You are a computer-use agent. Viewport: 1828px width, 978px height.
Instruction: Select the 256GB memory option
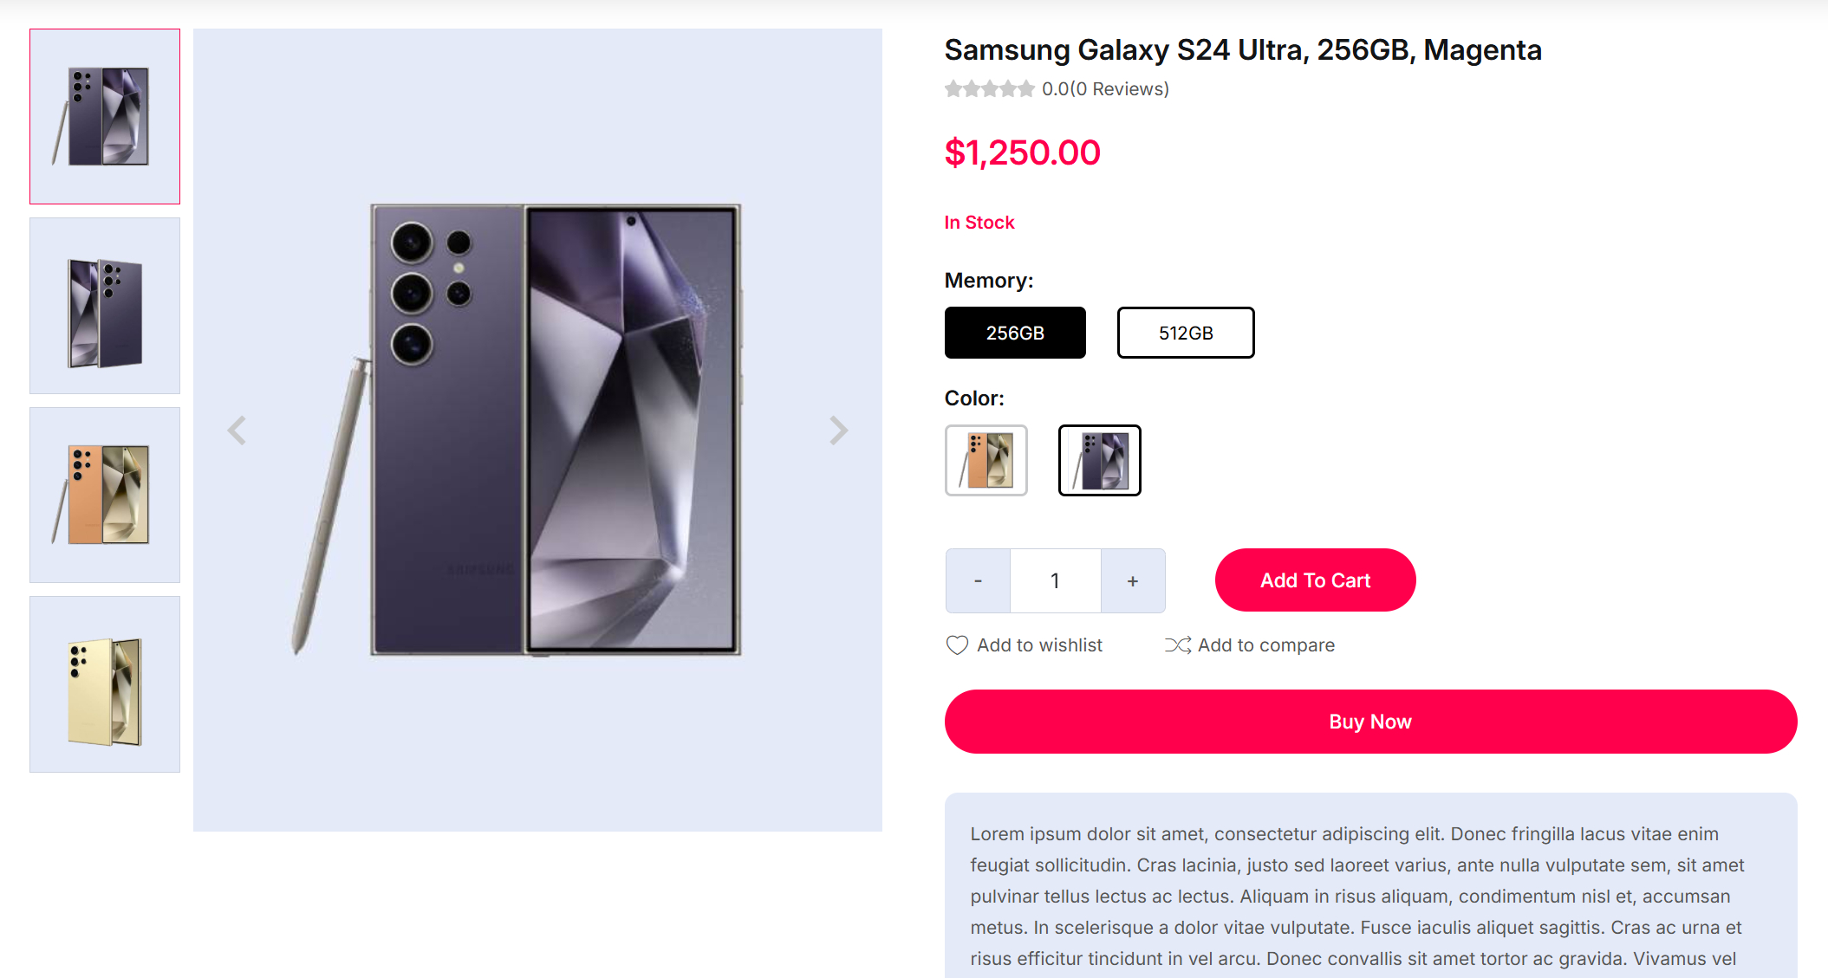tap(1015, 333)
